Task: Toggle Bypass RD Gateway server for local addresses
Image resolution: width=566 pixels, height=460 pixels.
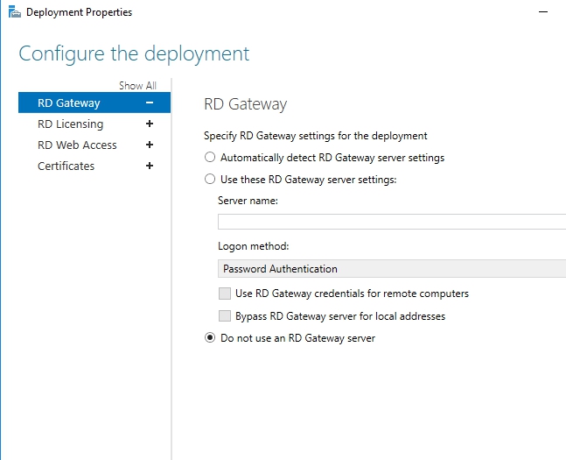Action: (225, 315)
